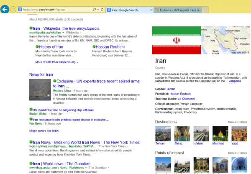
Task: Click the Iran flag image in knowledge panel
Action: point(177,40)
